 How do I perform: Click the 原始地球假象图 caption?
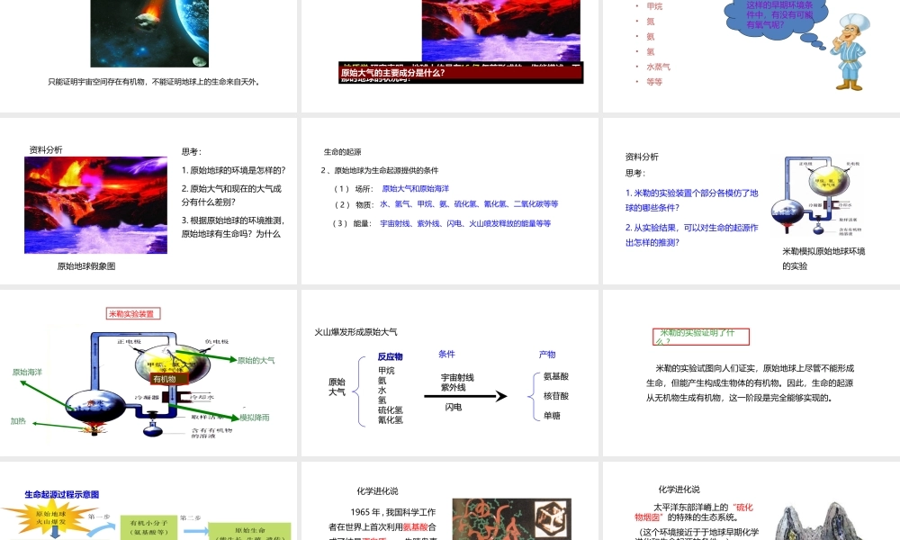(x=86, y=265)
